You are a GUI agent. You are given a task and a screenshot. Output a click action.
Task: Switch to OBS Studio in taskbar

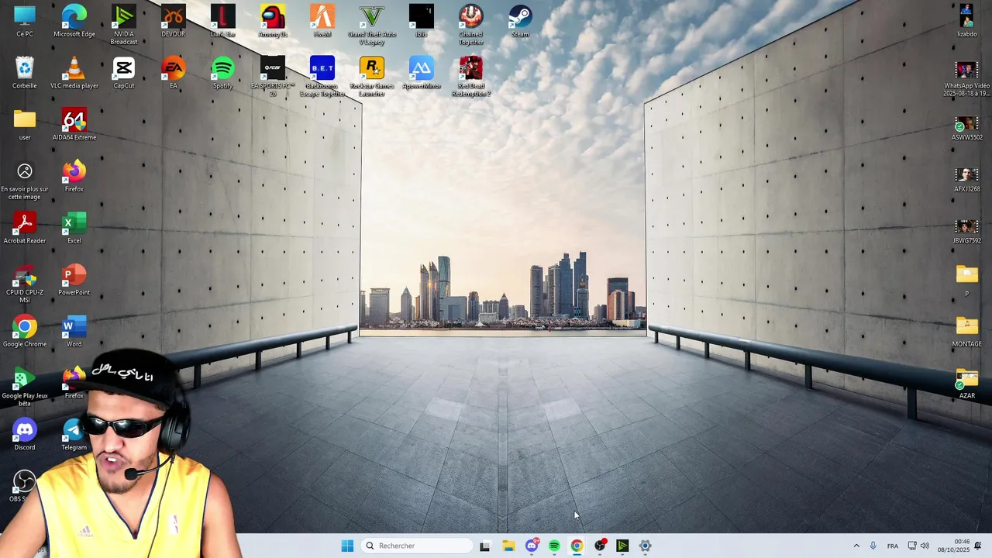click(600, 546)
